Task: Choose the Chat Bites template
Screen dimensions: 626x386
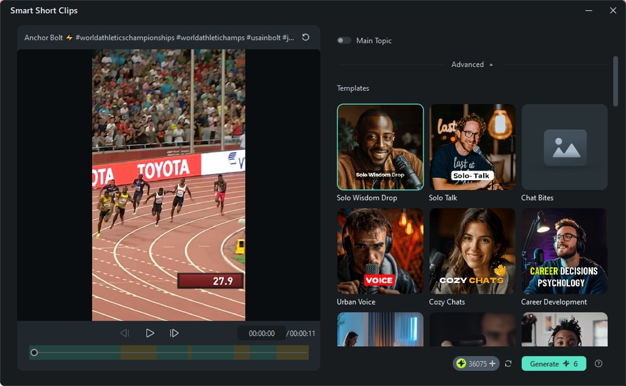Action: [564, 147]
